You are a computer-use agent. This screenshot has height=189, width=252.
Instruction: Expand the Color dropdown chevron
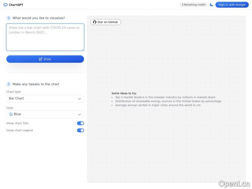(x=80, y=114)
